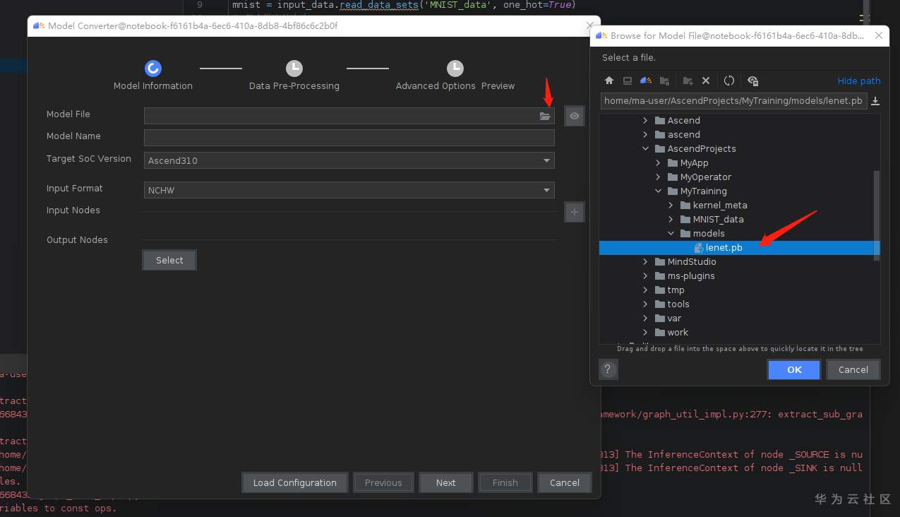Click the Model Information step icon

point(153,68)
